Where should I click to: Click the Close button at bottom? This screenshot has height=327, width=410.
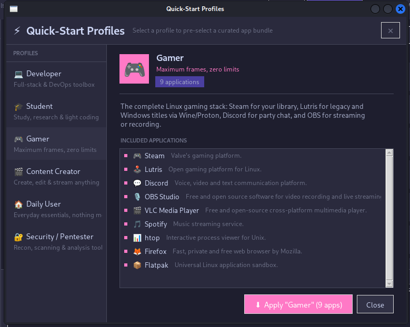375,304
